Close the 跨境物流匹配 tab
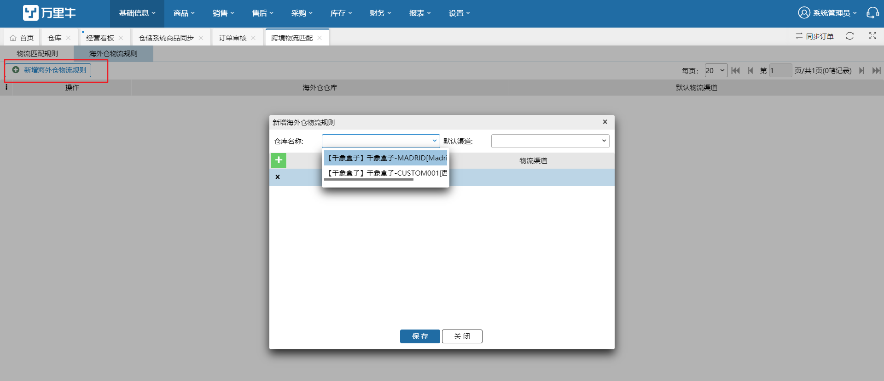The height and width of the screenshot is (381, 884). point(320,38)
